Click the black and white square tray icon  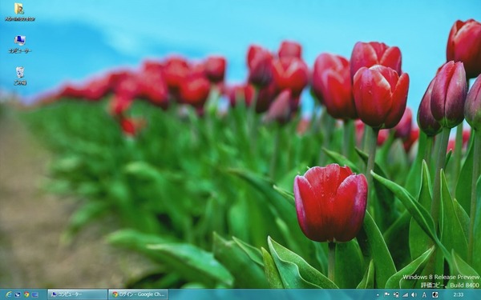(435, 294)
